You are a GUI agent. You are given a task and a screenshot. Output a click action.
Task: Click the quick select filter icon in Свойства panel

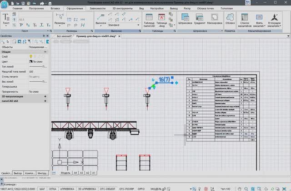click(30, 41)
